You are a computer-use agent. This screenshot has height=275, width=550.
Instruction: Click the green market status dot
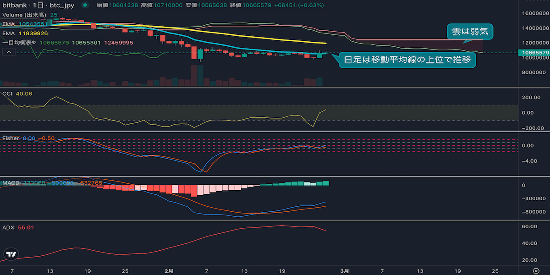tap(85, 5)
